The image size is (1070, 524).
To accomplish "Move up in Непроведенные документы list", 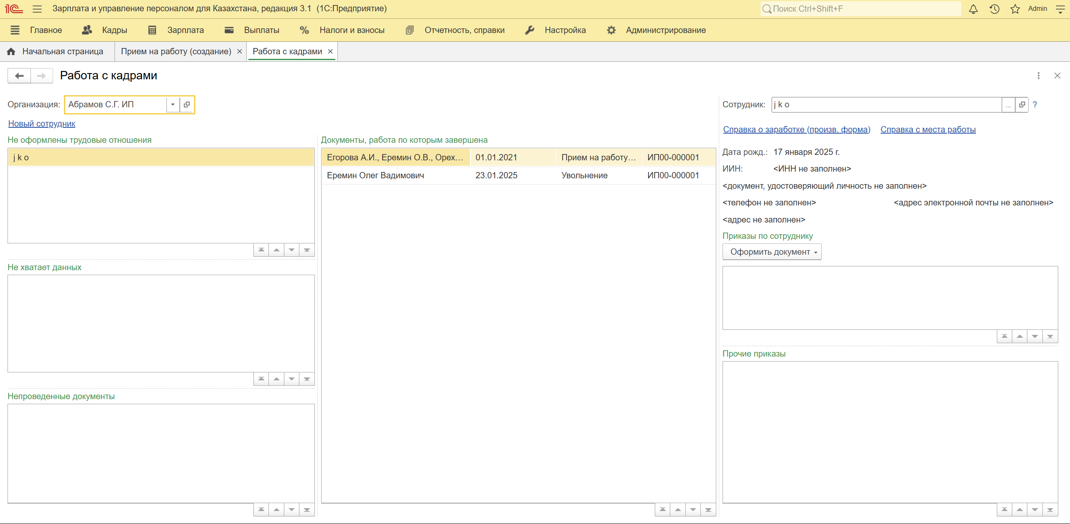I will coord(276,509).
